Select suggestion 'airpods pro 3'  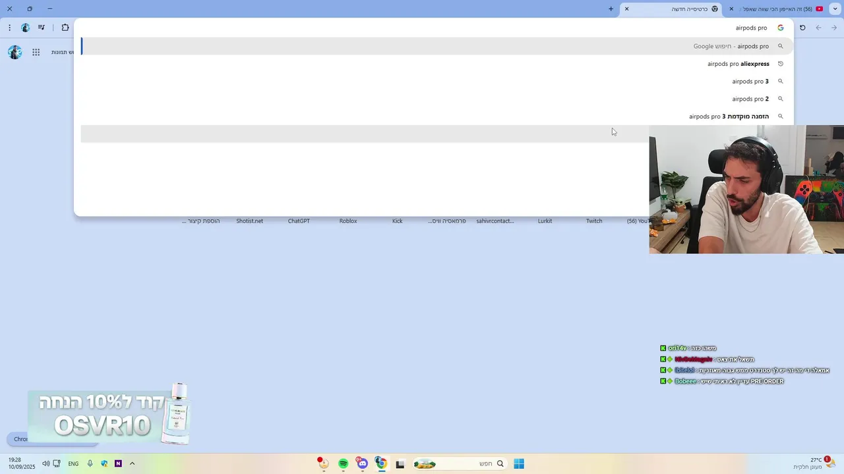click(437, 81)
